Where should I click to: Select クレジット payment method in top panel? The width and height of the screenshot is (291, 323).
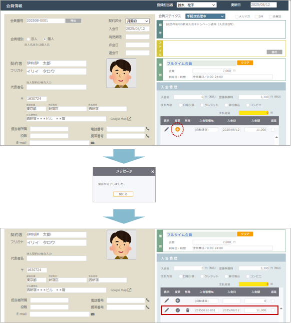click(x=202, y=105)
